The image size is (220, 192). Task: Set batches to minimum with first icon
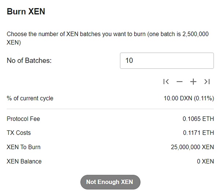166,81
